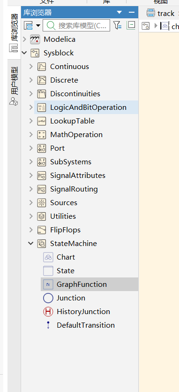Image resolution: width=179 pixels, height=392 pixels.
Task: Click the LookupTable package icon
Action: click(x=42, y=121)
